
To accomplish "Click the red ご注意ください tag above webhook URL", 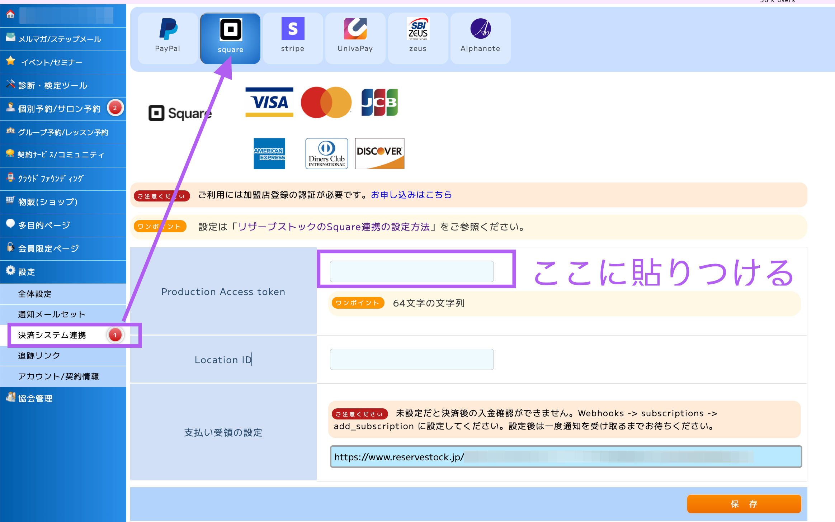I will pos(360,414).
